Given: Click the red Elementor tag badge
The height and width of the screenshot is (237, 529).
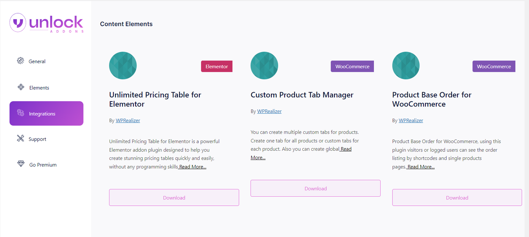Looking at the screenshot, I should [x=217, y=66].
